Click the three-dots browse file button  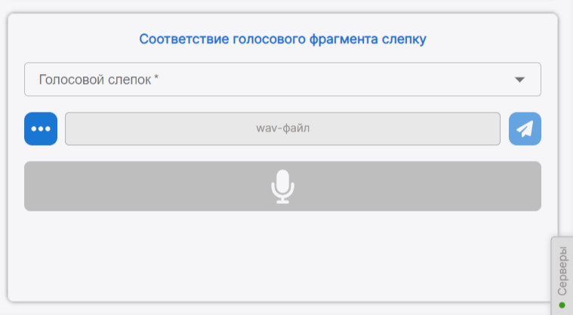click(41, 128)
